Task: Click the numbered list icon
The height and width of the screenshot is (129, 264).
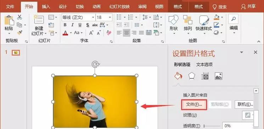Action: click(130, 17)
